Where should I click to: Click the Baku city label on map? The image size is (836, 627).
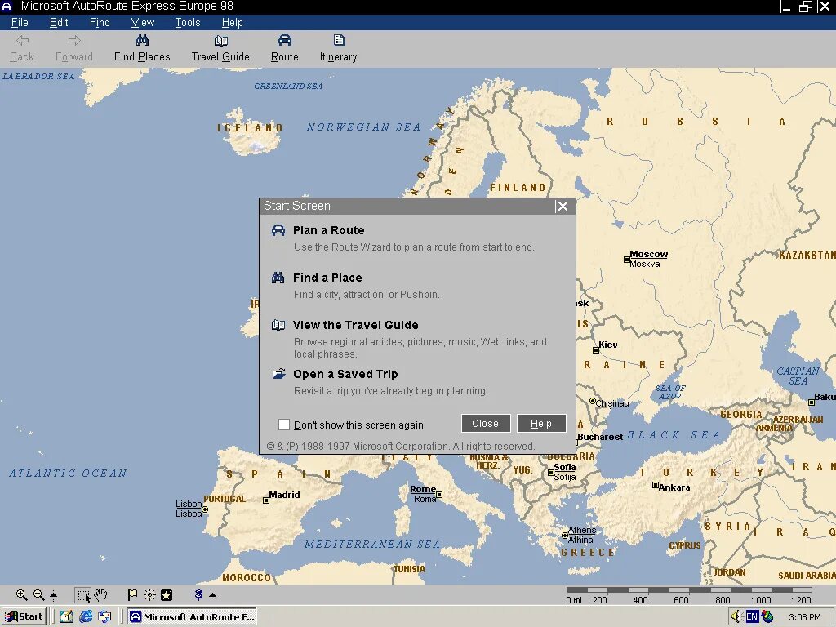pyautogui.click(x=825, y=397)
